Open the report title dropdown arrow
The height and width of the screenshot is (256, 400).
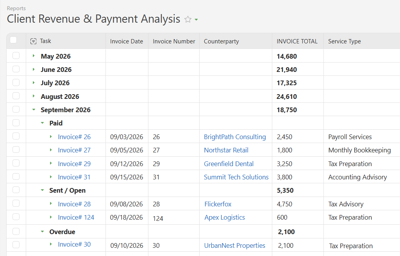[x=196, y=20]
